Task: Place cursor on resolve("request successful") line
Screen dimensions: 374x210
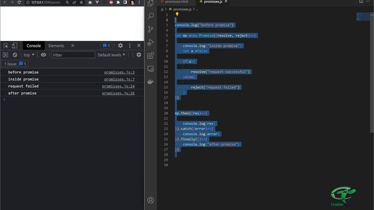Action: coord(220,72)
